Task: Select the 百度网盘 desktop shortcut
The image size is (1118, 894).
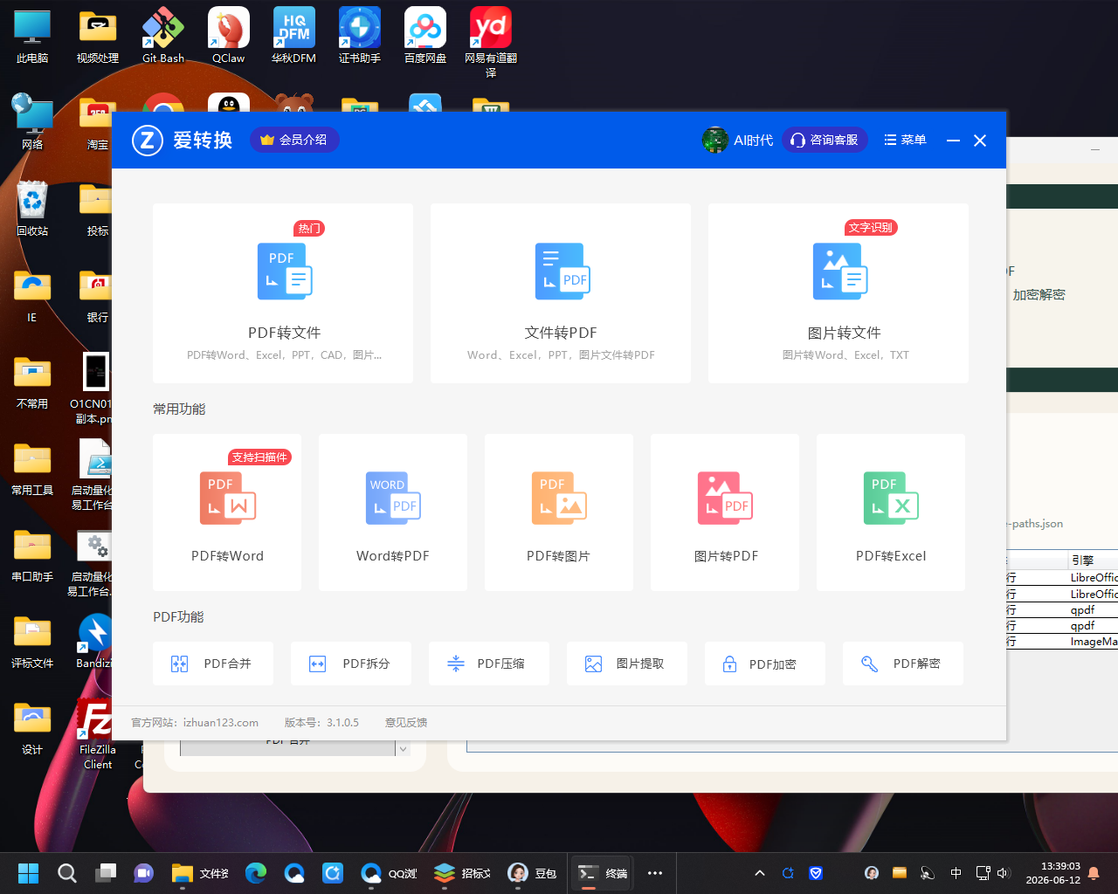Action: [425, 37]
